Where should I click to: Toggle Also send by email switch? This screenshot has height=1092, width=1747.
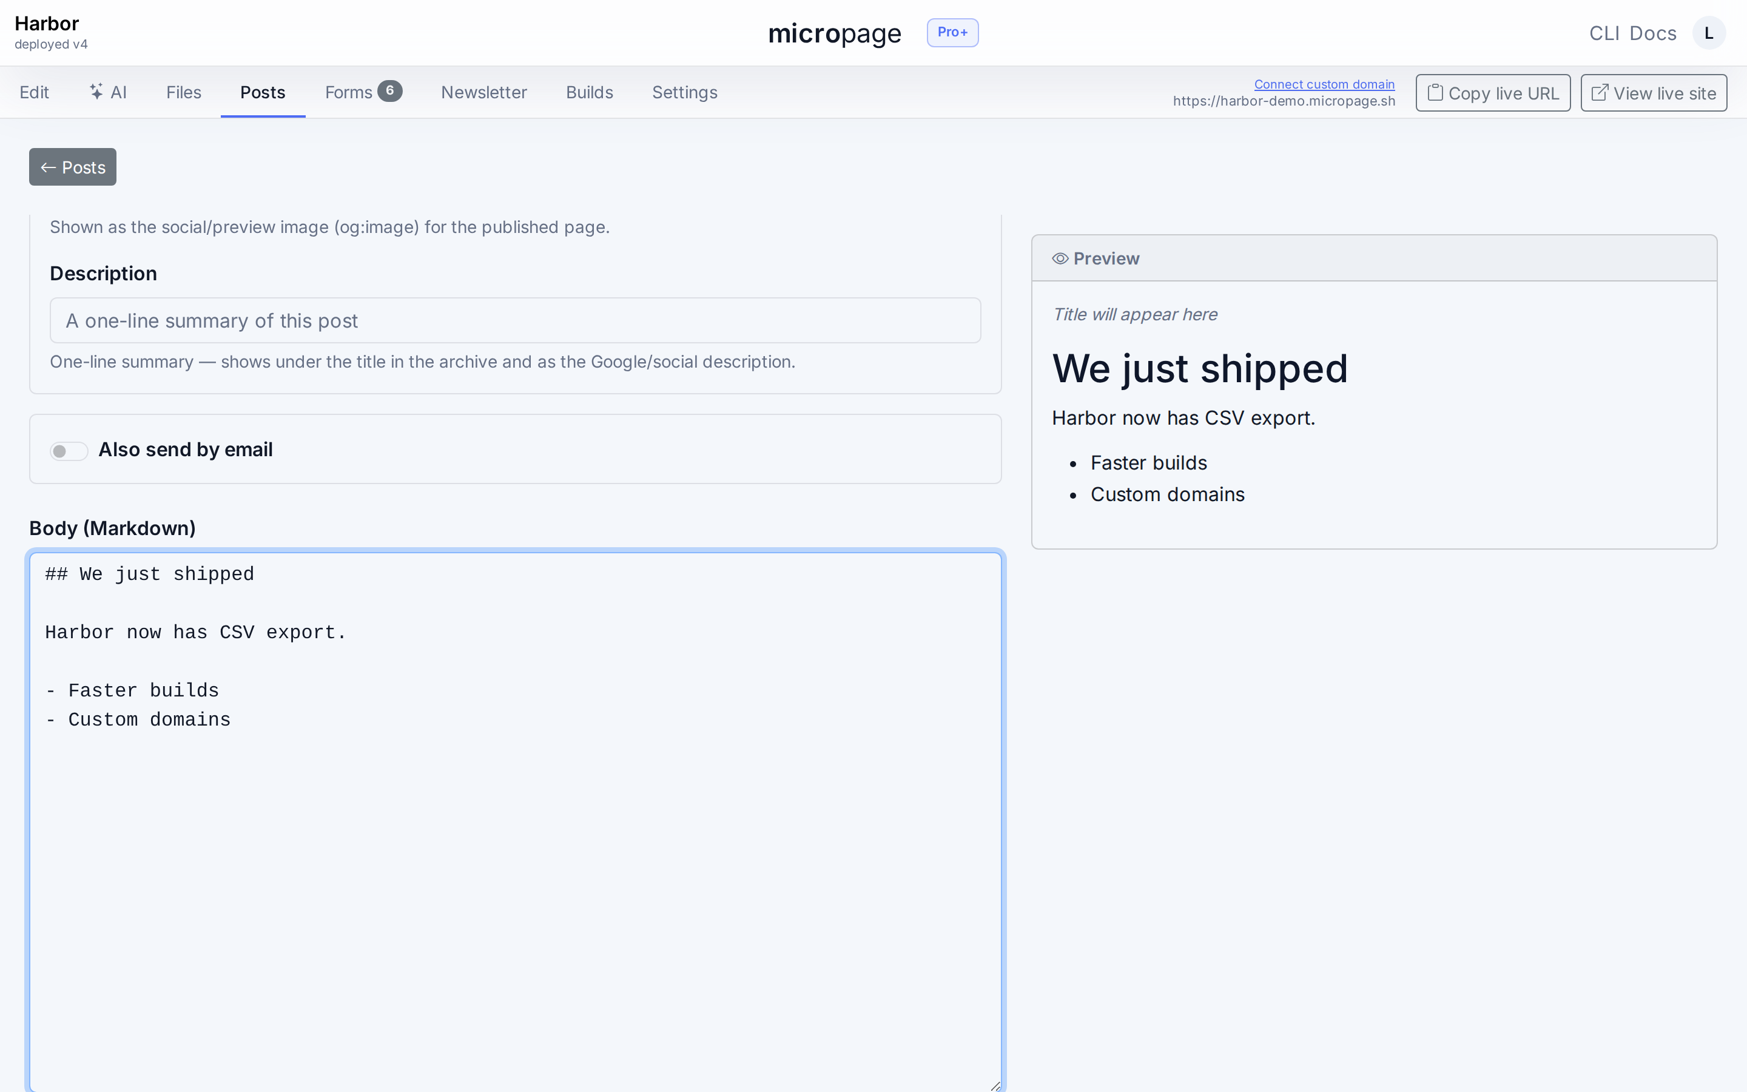tap(69, 451)
